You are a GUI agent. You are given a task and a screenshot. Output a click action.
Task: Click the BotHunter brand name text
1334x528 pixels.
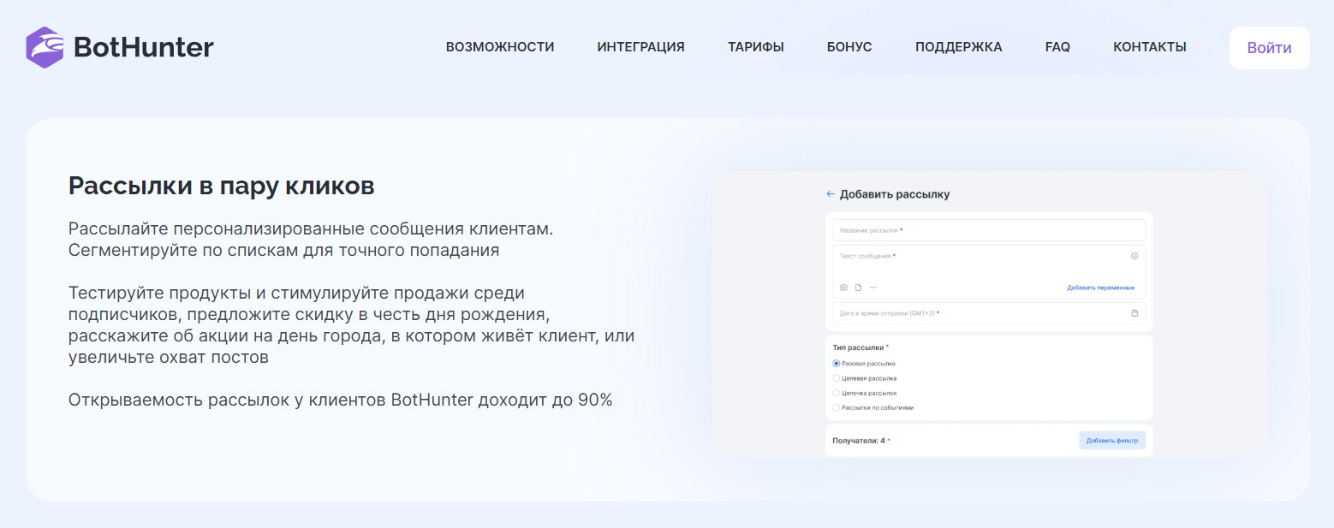(x=144, y=47)
